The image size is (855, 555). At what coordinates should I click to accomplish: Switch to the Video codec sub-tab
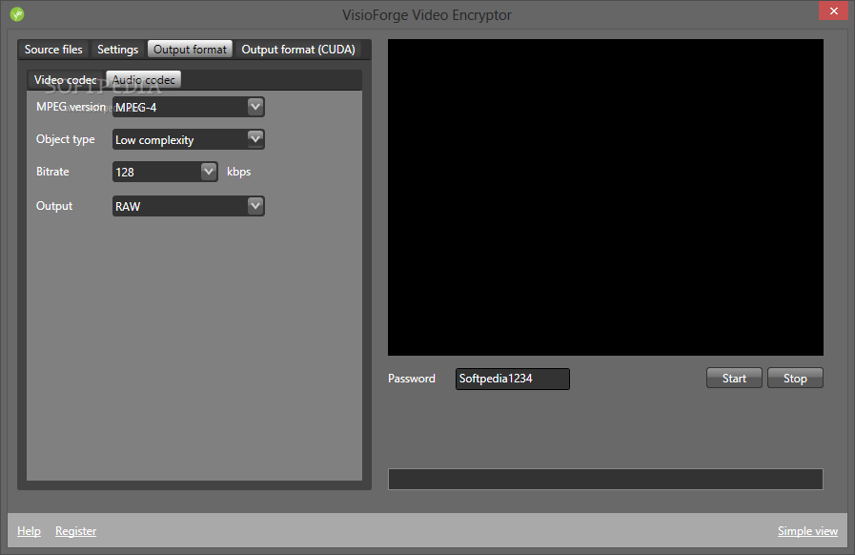(66, 80)
